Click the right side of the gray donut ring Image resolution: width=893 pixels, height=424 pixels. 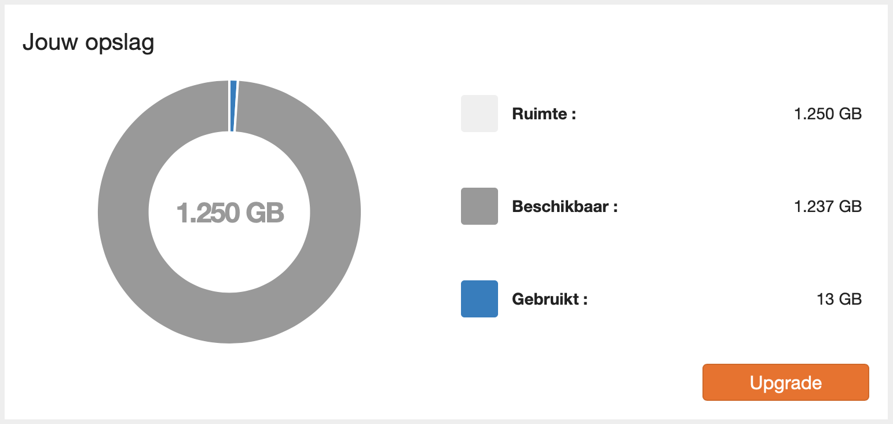coord(336,212)
